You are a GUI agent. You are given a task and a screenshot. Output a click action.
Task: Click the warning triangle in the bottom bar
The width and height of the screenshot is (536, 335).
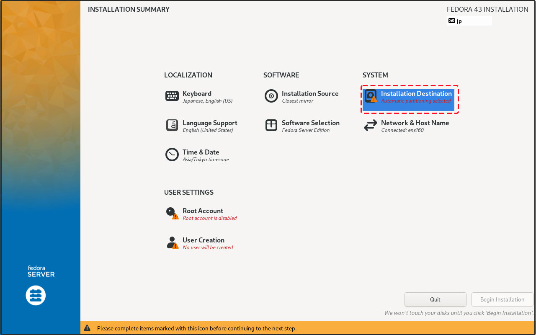[x=87, y=328]
